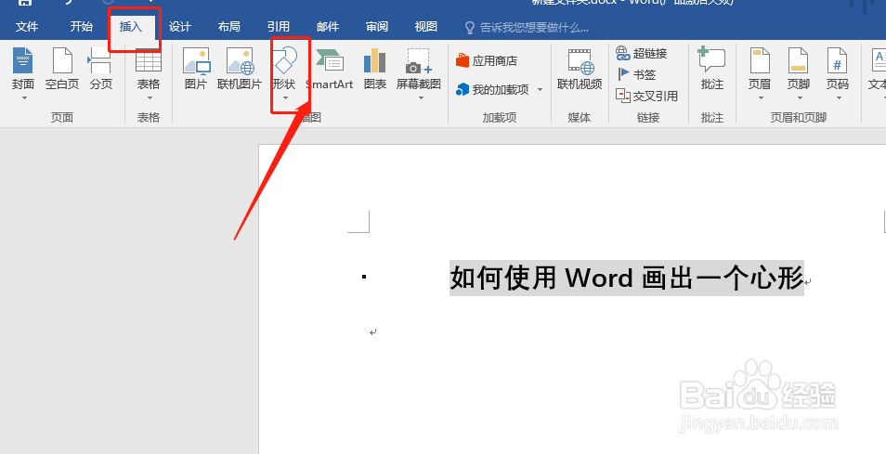Insert online picture with 联机图片
This screenshot has height=454, width=886.
[240, 69]
